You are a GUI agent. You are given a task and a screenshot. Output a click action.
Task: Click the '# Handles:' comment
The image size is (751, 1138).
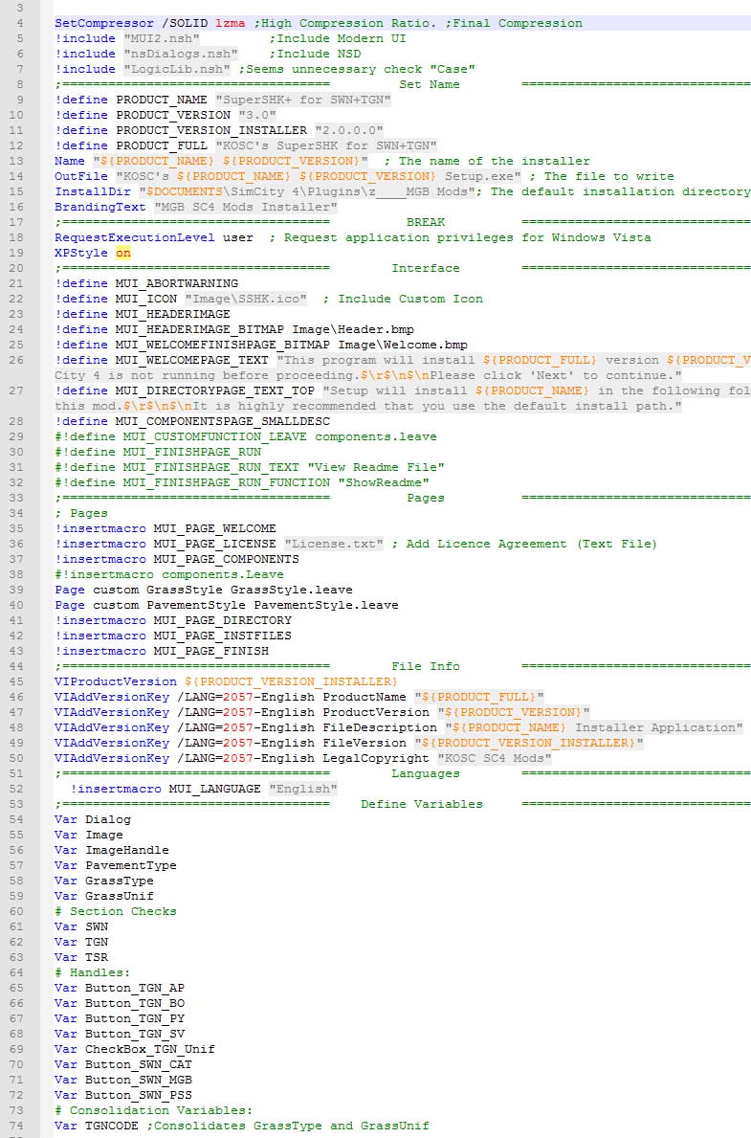[93, 972]
